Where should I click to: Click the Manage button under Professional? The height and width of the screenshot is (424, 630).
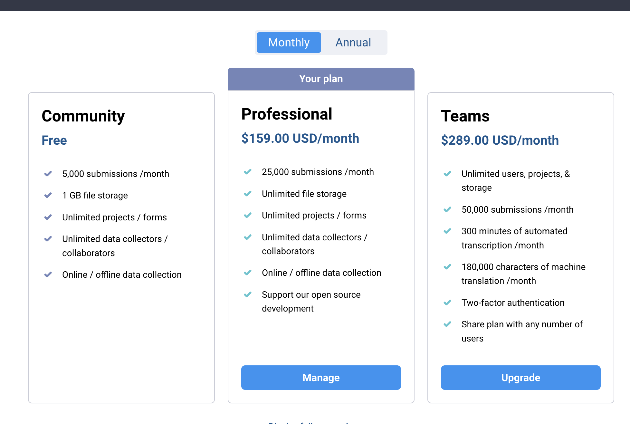321,378
